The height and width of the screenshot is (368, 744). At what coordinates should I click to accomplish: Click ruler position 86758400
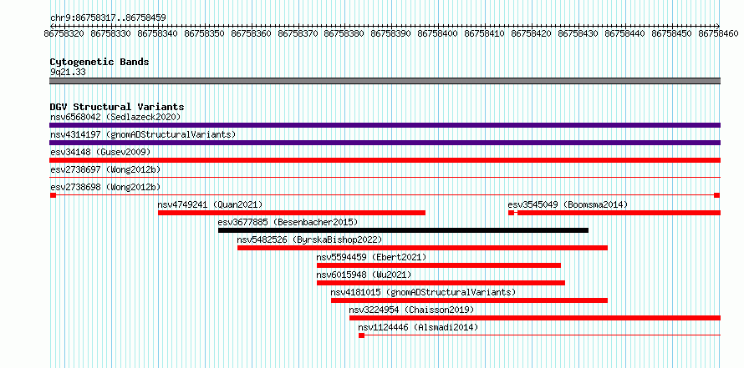tap(438, 33)
